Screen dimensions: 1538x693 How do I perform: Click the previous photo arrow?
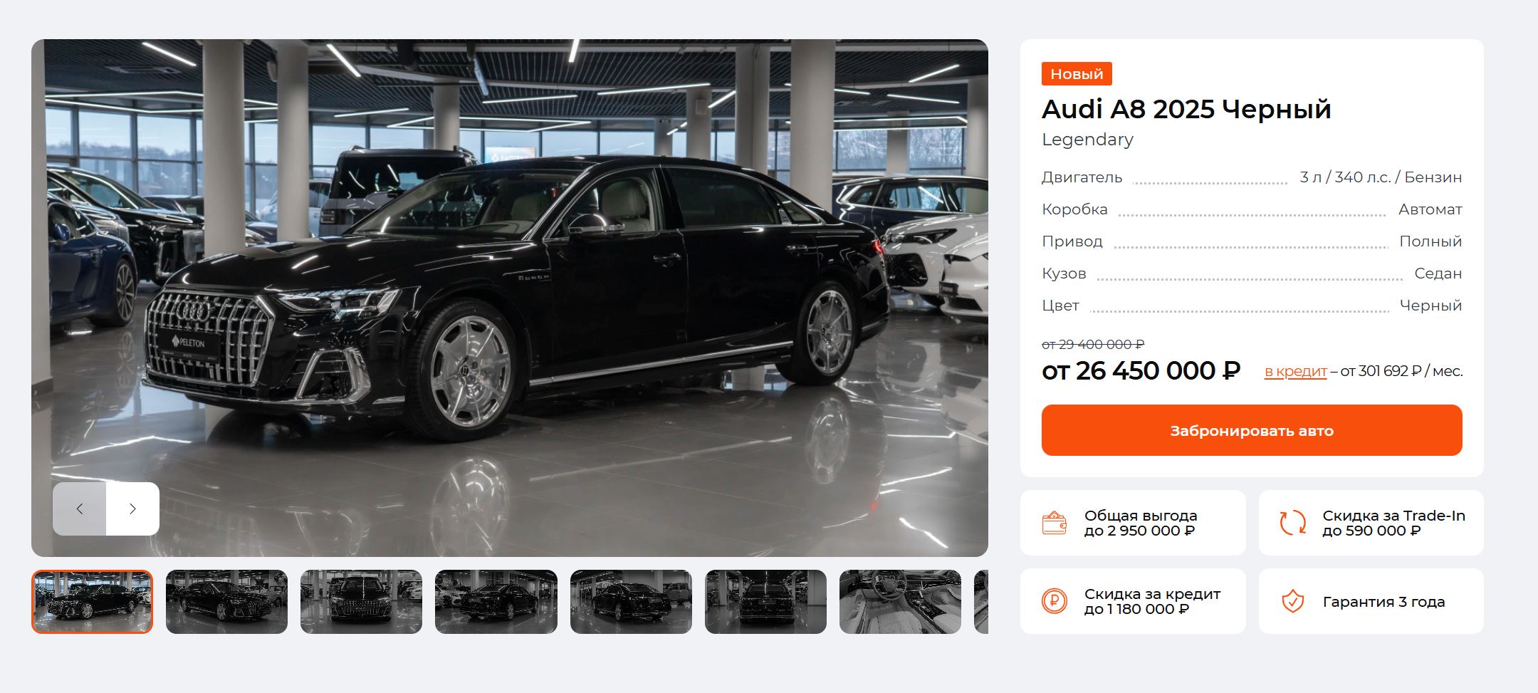(79, 509)
